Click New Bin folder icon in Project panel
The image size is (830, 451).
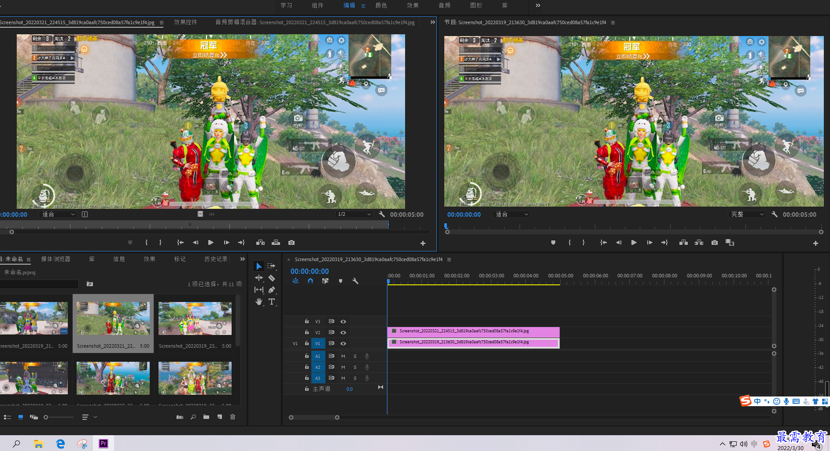(x=206, y=417)
